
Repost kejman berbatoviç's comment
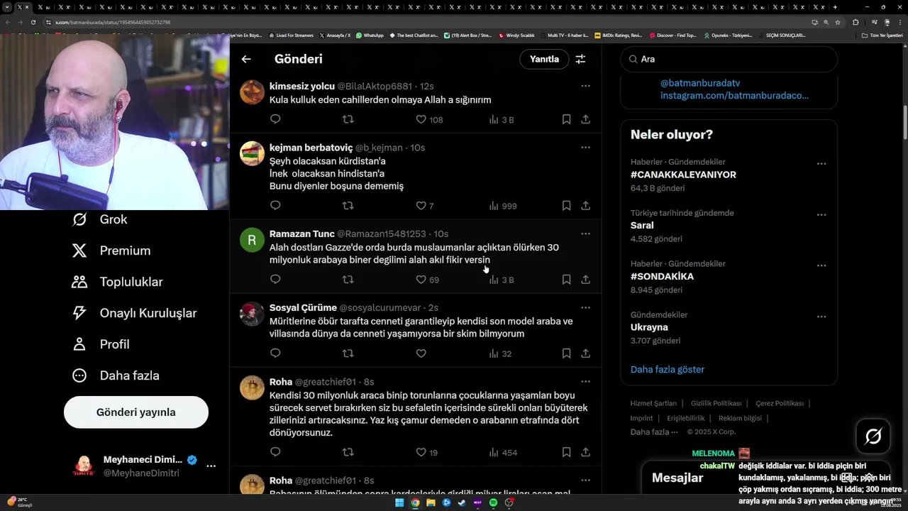pos(348,206)
